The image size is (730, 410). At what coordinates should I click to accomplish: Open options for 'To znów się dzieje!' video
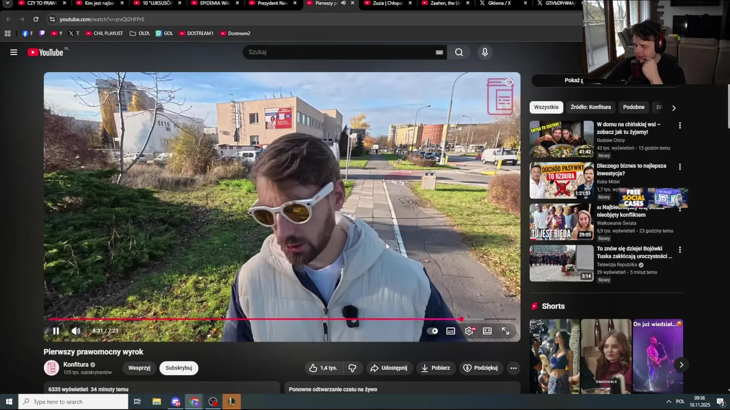click(679, 250)
